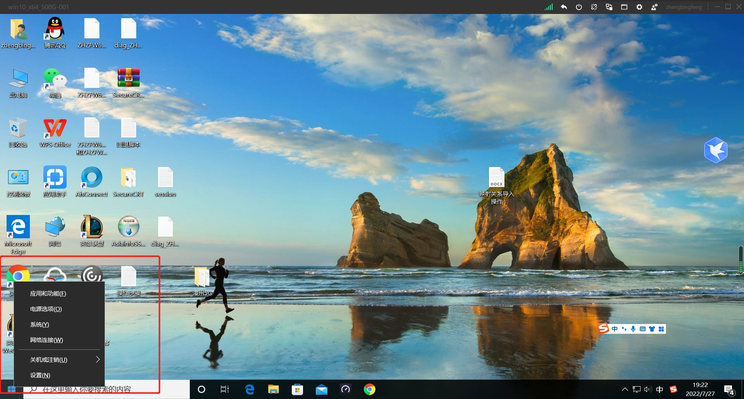Open Microsoft Store from the taskbar
The width and height of the screenshot is (744, 399).
(298, 389)
